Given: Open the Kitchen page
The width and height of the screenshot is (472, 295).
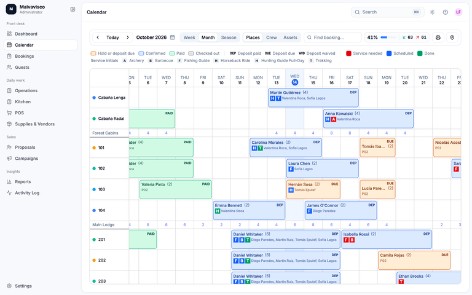Looking at the screenshot, I should point(41,102).
